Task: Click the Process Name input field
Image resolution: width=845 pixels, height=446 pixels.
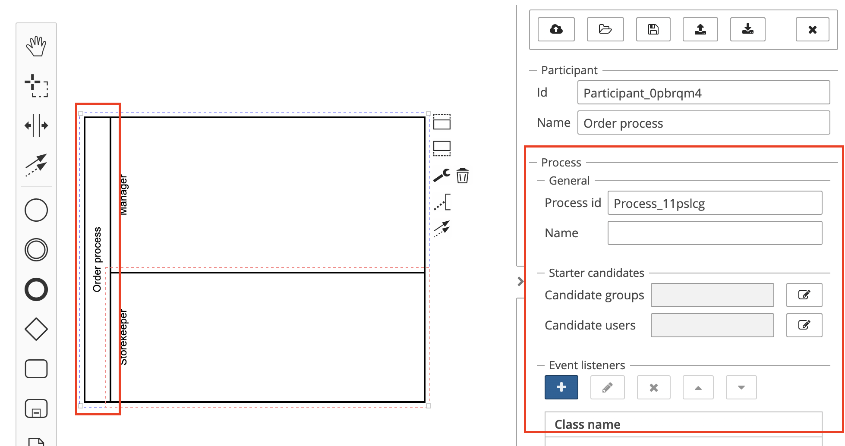Action: point(715,233)
